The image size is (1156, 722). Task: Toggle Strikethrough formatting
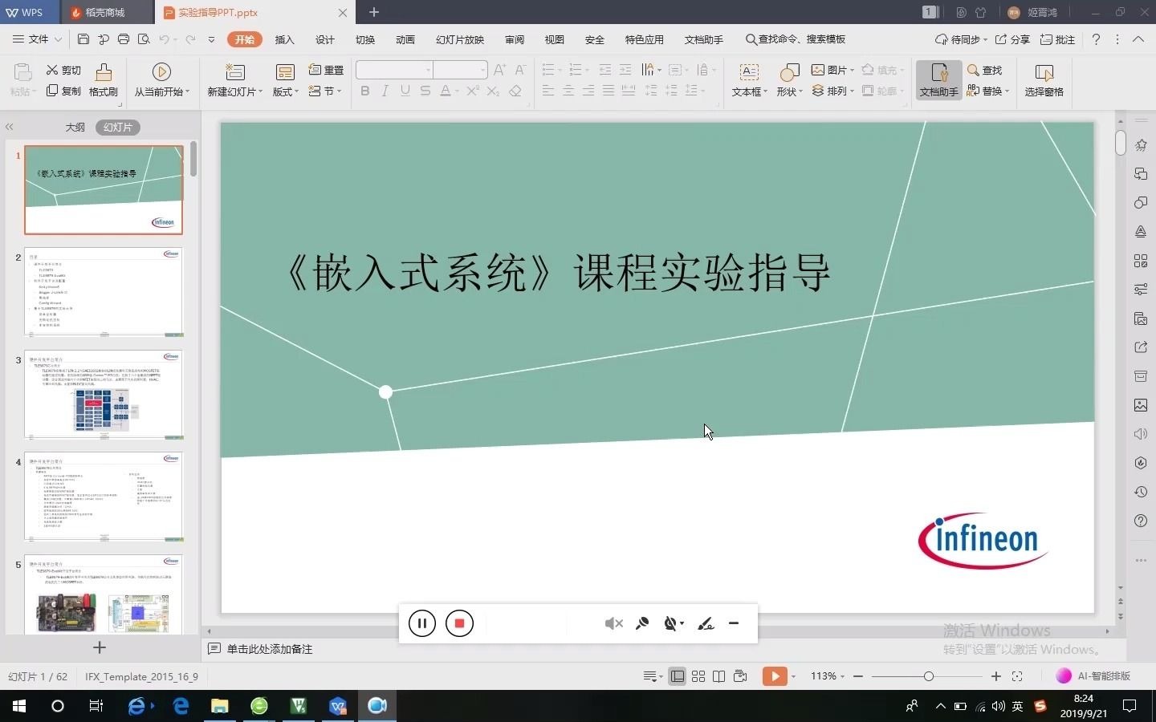(x=425, y=91)
